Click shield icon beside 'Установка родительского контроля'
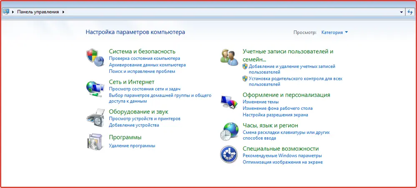 (245, 79)
